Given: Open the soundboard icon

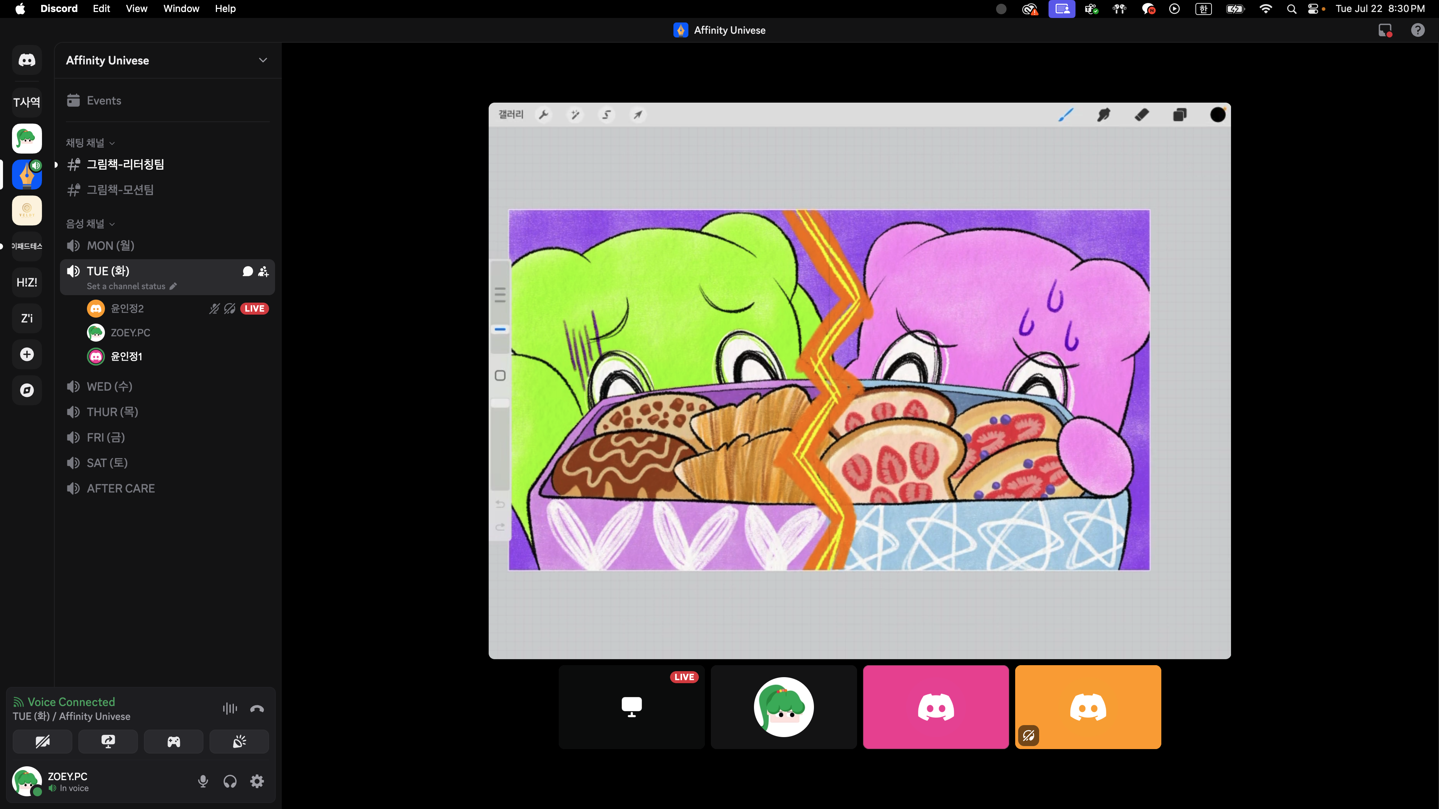Looking at the screenshot, I should click(239, 742).
